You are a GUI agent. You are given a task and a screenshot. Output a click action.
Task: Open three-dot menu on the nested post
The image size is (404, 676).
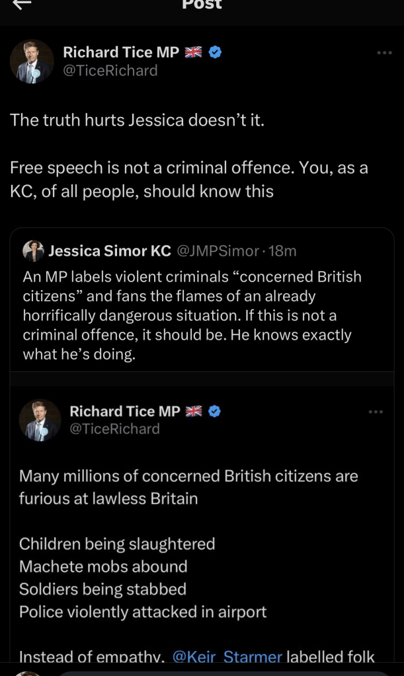[376, 412]
